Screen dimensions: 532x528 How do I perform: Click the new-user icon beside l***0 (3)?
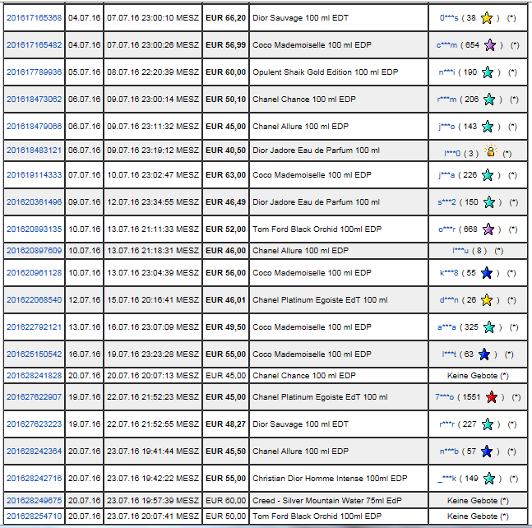[x=491, y=150]
